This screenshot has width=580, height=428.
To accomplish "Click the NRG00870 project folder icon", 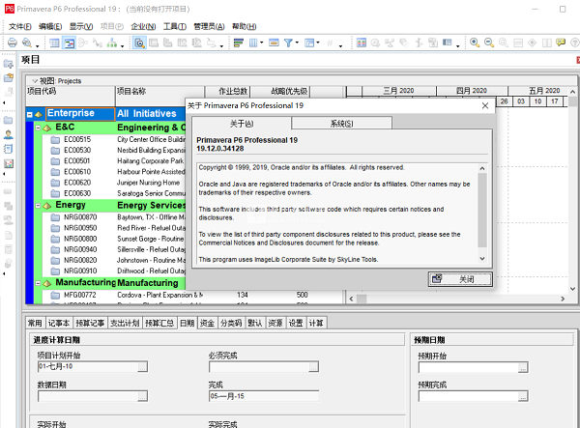I will [x=55, y=218].
